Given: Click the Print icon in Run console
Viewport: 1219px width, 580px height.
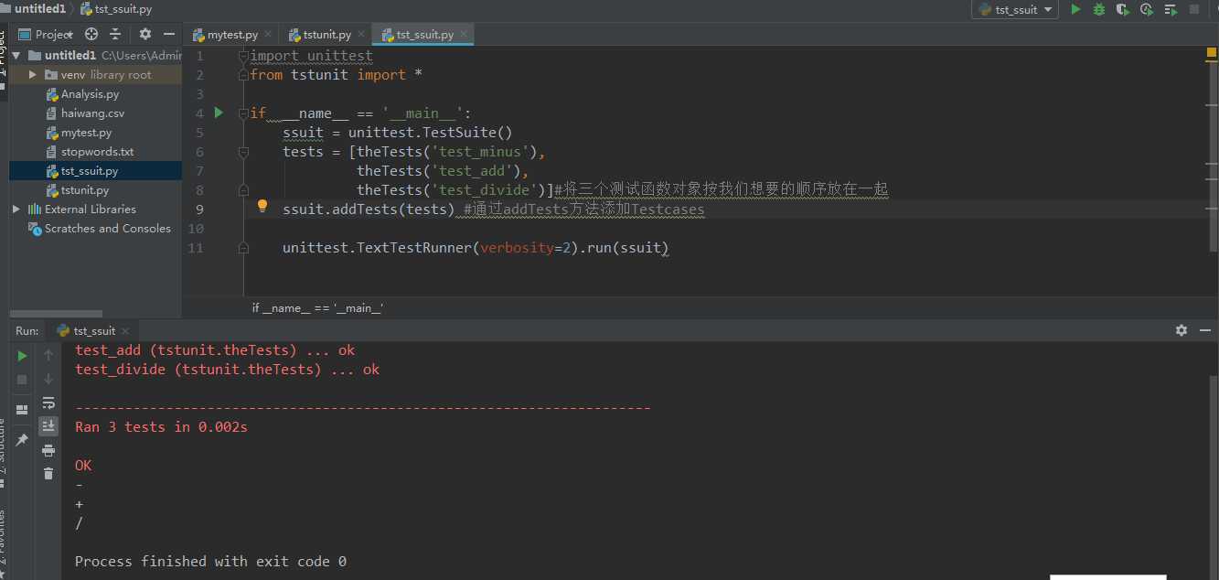Looking at the screenshot, I should (48, 450).
